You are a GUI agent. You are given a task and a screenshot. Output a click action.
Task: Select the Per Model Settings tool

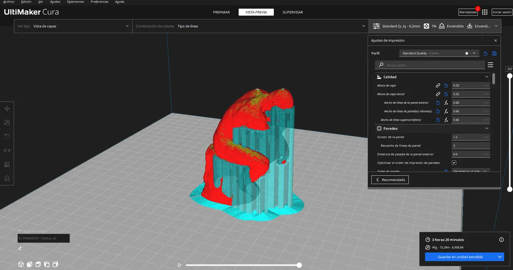tap(7, 164)
